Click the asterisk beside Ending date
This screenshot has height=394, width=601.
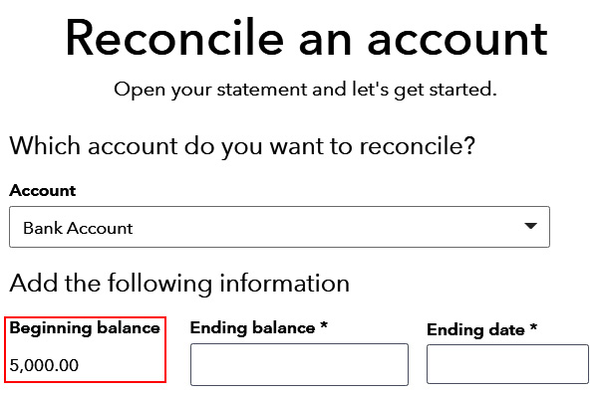tap(533, 327)
